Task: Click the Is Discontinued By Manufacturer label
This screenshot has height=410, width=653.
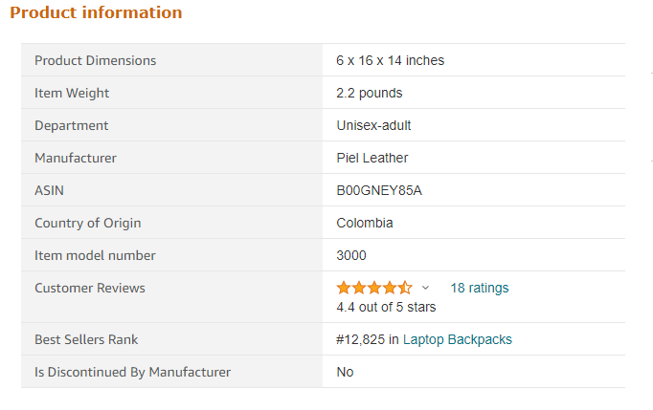Action: click(132, 372)
